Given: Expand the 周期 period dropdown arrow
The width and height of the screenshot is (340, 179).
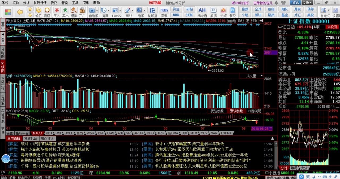Looking at the screenshot, I should coord(109,10).
